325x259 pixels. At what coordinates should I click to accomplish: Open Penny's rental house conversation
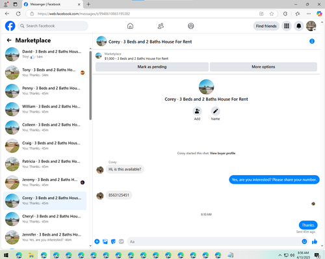pyautogui.click(x=45, y=91)
